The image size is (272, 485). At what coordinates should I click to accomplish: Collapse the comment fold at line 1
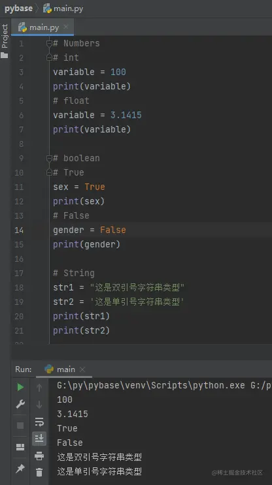click(49, 43)
